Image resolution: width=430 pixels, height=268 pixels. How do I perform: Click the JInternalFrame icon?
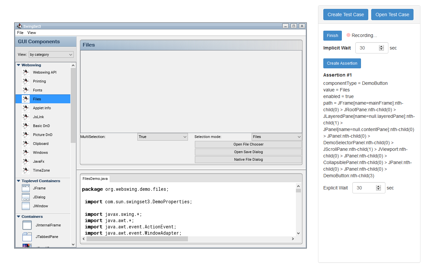click(x=27, y=225)
